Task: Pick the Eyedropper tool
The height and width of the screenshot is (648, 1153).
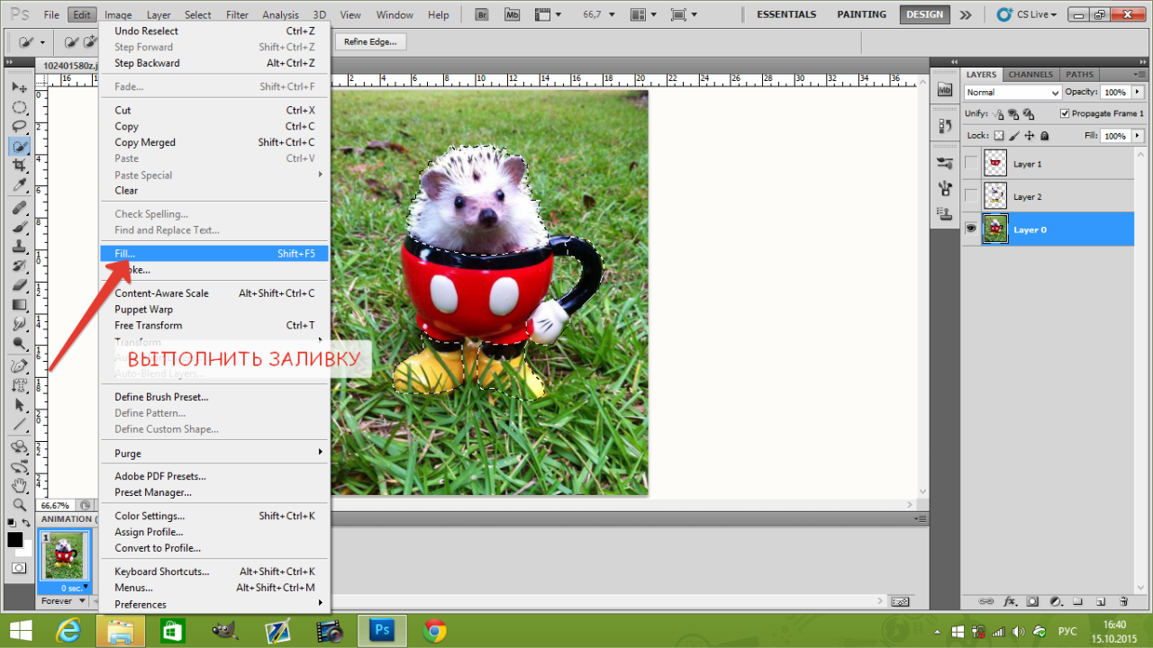Action: point(19,185)
